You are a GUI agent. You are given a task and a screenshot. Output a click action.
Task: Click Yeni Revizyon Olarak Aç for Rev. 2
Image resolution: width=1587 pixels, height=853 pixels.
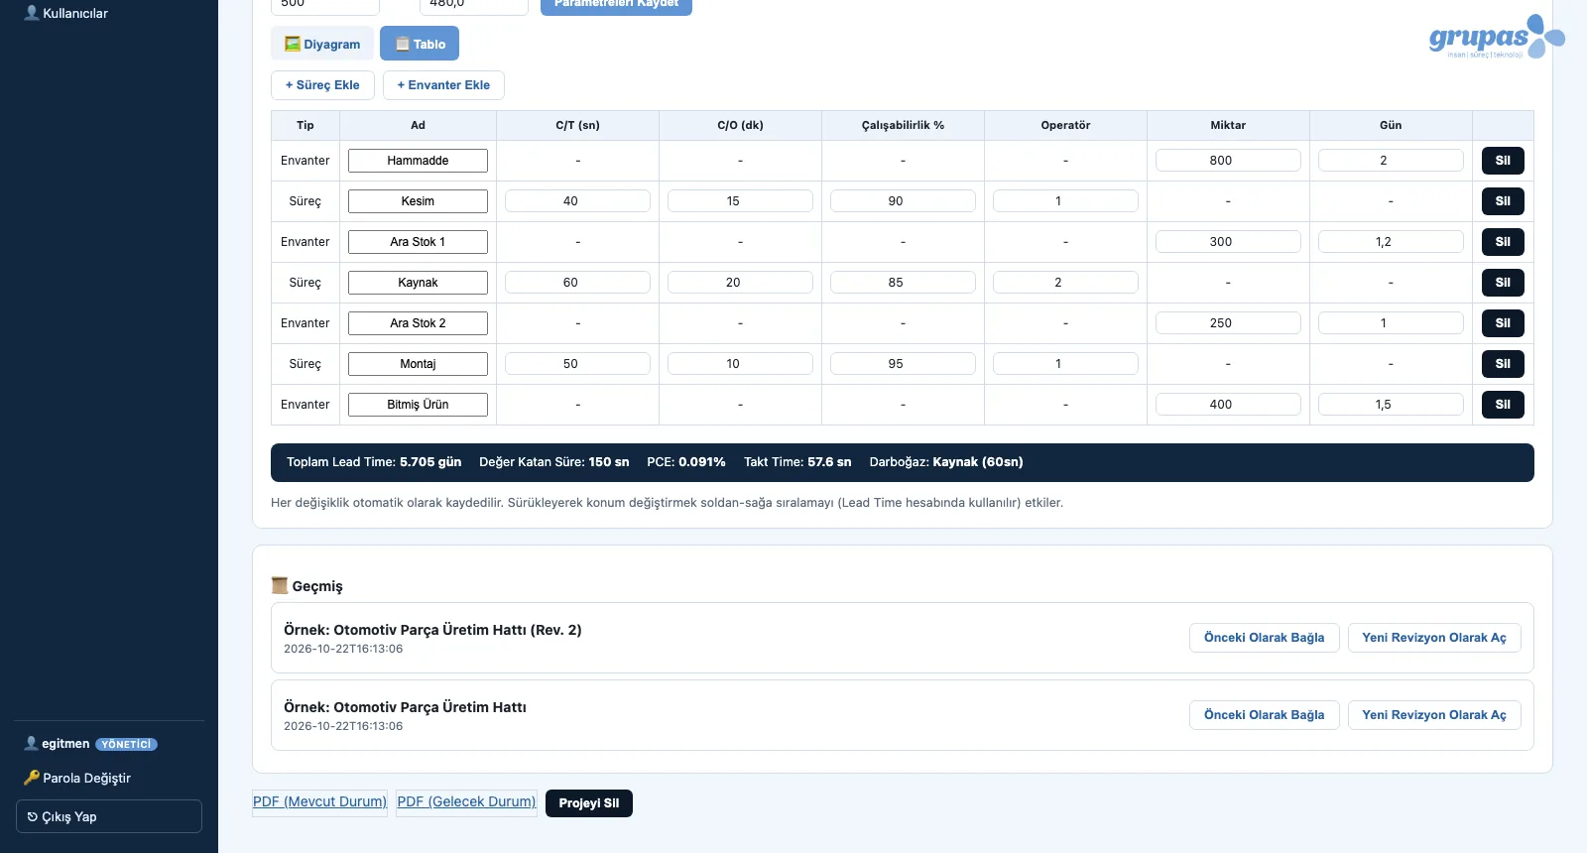(x=1434, y=638)
